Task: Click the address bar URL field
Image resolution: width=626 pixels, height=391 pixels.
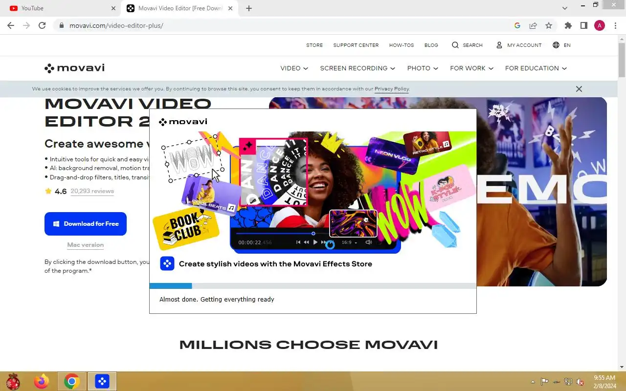Action: [289, 25]
